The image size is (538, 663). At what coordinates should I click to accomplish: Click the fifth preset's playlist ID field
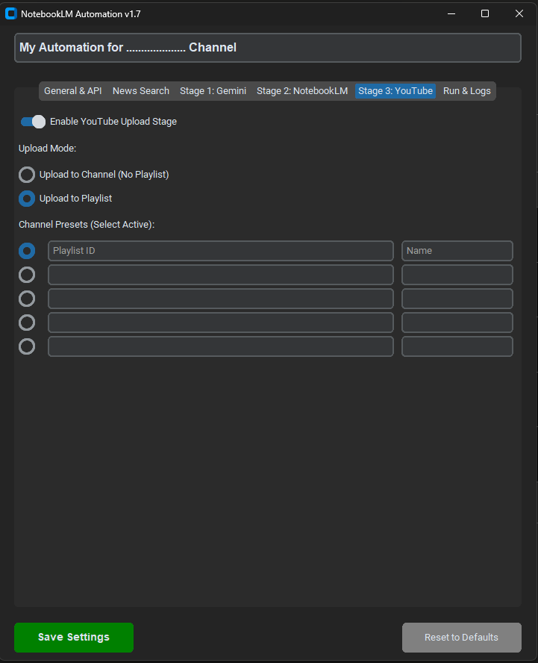[x=221, y=346]
